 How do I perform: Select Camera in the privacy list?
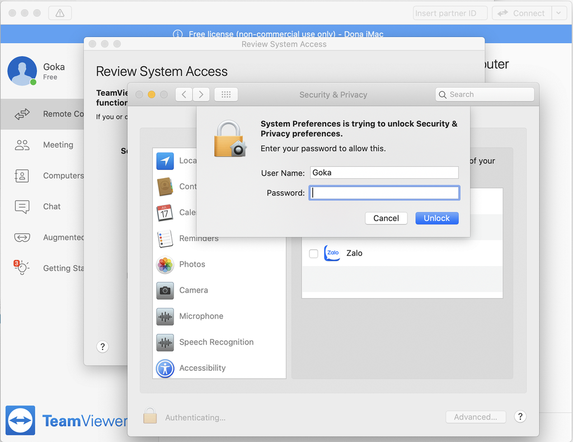[x=193, y=290]
